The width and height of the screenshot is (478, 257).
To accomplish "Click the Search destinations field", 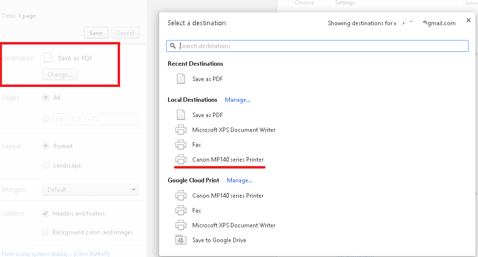I will 321,46.
